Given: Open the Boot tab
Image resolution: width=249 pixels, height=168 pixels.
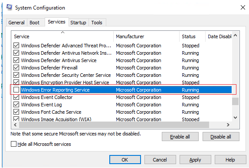Looking at the screenshot, I should [34, 23].
